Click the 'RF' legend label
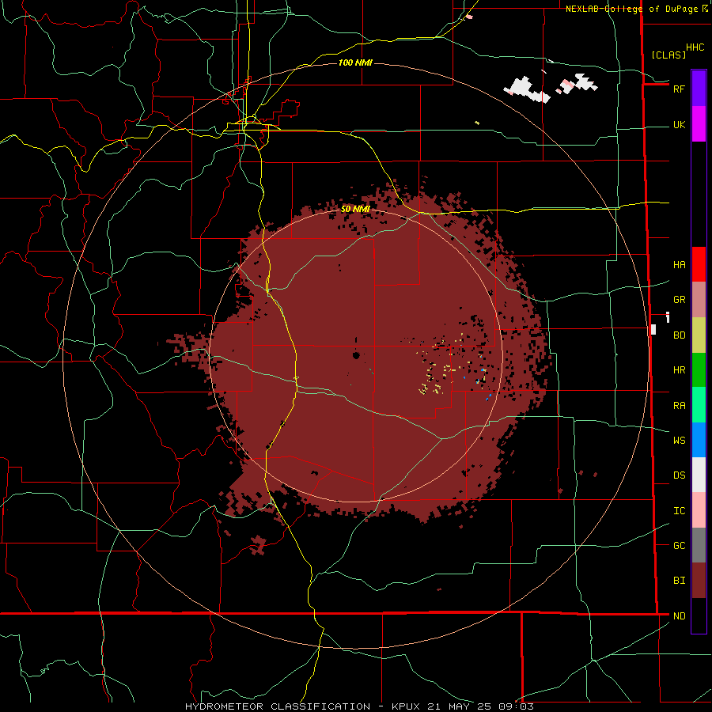The width and height of the screenshot is (712, 712). (679, 89)
